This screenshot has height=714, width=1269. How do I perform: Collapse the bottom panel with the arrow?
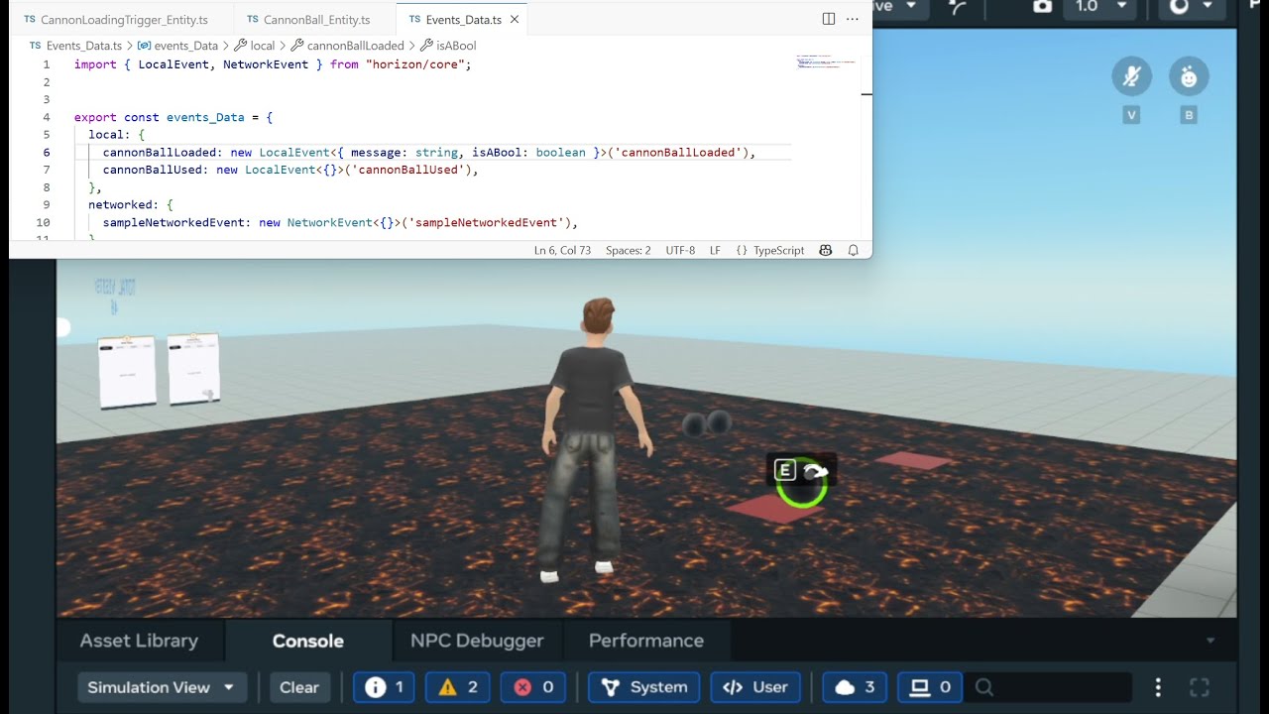click(x=1211, y=641)
